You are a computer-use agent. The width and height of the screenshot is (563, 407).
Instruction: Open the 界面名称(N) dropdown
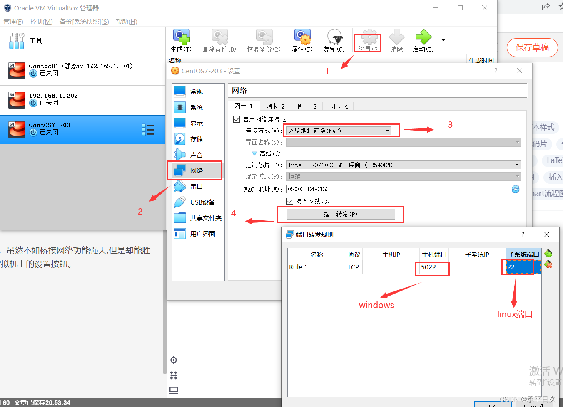404,142
